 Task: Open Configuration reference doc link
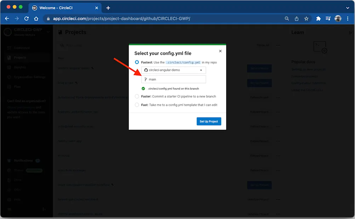(309, 83)
